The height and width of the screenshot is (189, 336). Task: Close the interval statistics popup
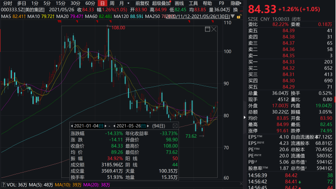[x=175, y=126]
